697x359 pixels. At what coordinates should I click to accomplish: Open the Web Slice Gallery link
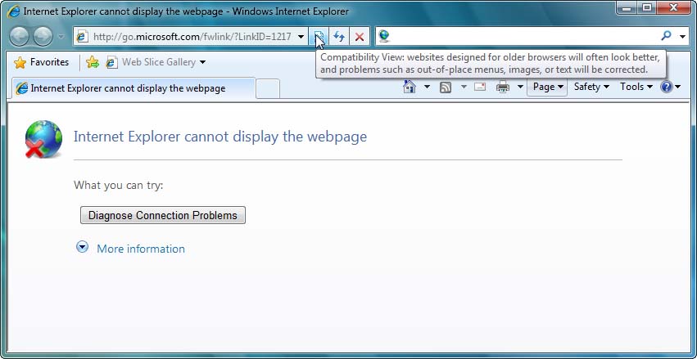151,62
